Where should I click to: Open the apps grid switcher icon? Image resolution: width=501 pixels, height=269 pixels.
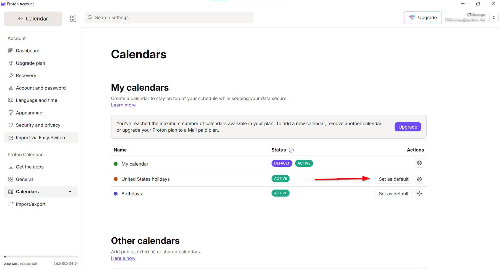click(73, 18)
